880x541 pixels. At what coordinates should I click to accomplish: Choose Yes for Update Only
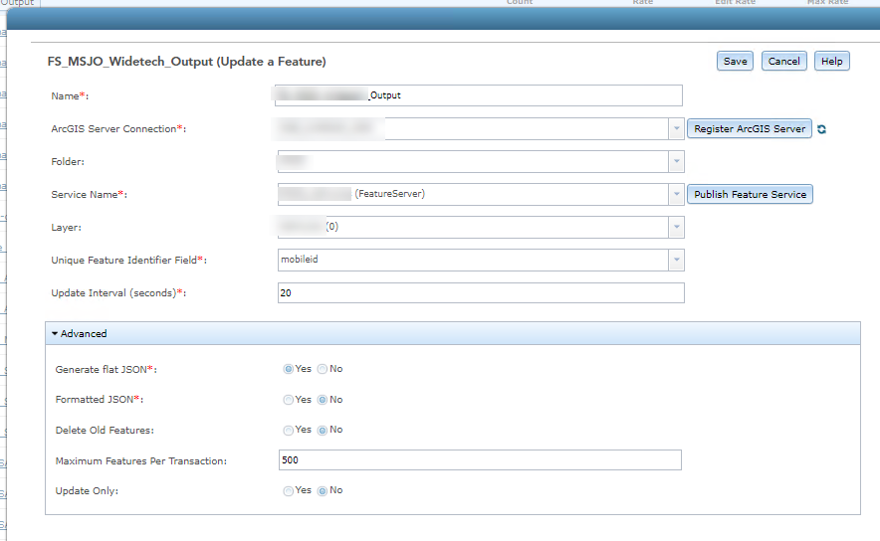(289, 491)
